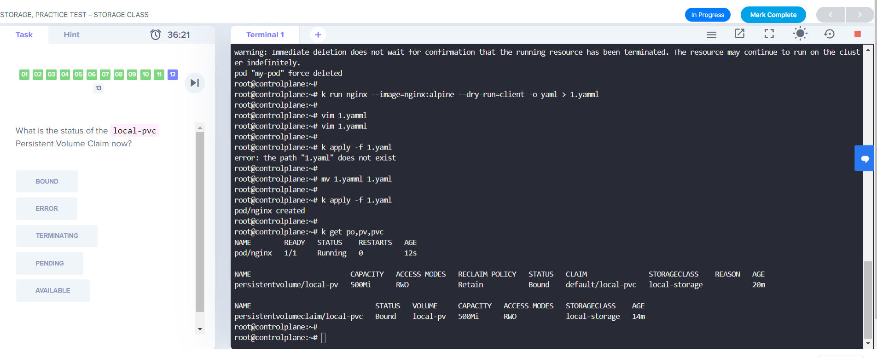The image size is (877, 358).
Task: Click the 'RECLAIM POLICY' column header
Action: [x=487, y=274]
